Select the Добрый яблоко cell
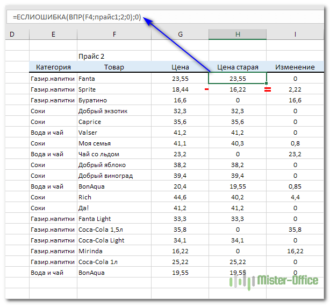Image resolution: width=330 pixels, height=305 pixels. coord(114,165)
